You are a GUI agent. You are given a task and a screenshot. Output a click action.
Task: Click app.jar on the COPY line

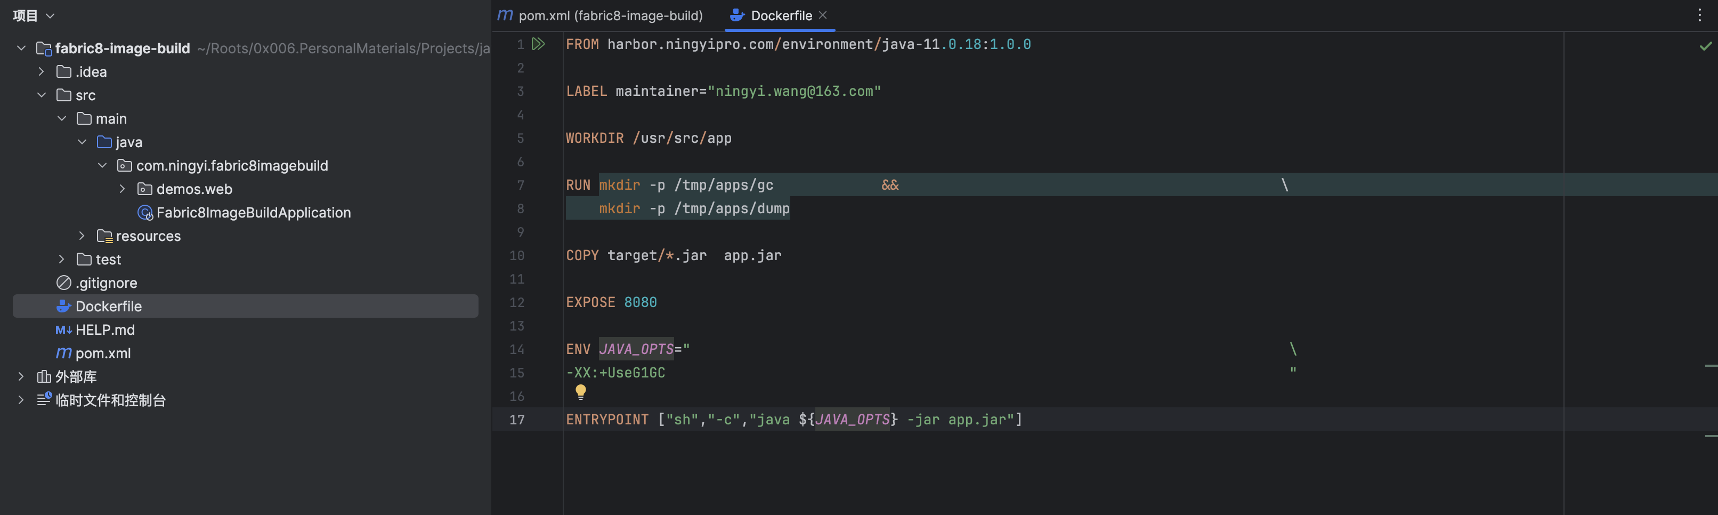[x=752, y=255]
